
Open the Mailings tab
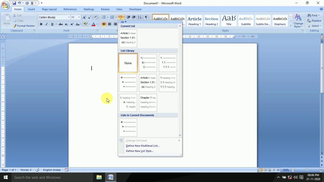89,9
